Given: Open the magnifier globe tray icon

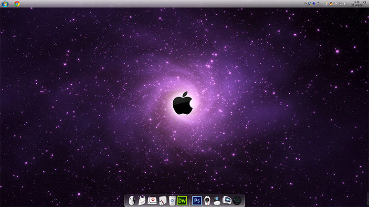Looking at the screenshot, I should pyautogui.click(x=310, y=3).
